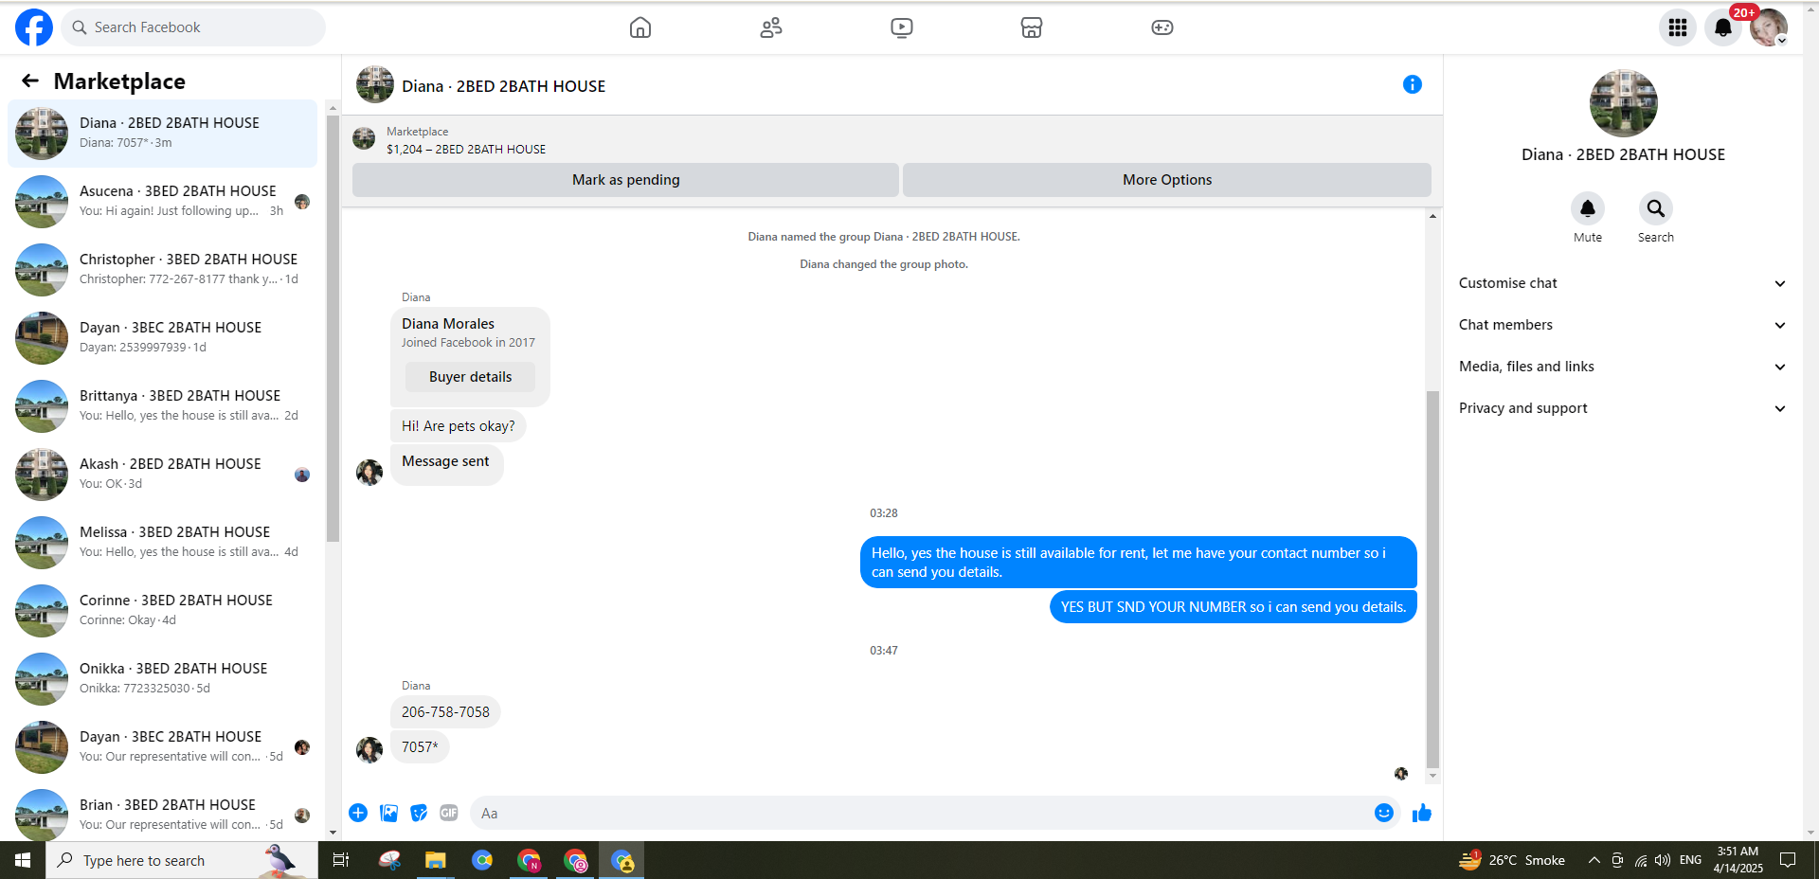The image size is (1819, 879).
Task: Click the back arrow beside Marketplace
Action: [30, 81]
